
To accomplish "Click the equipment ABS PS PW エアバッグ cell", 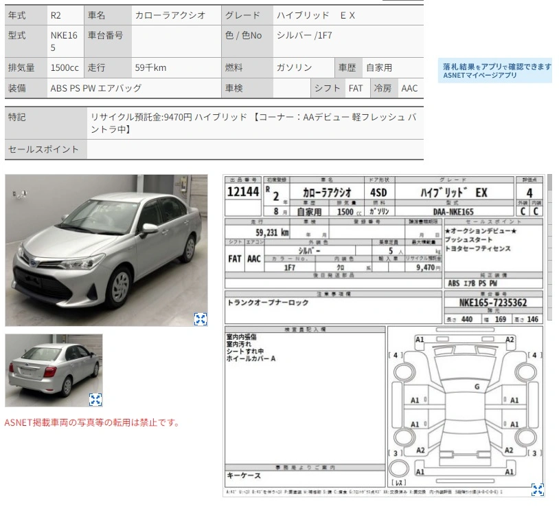I will coord(134,88).
